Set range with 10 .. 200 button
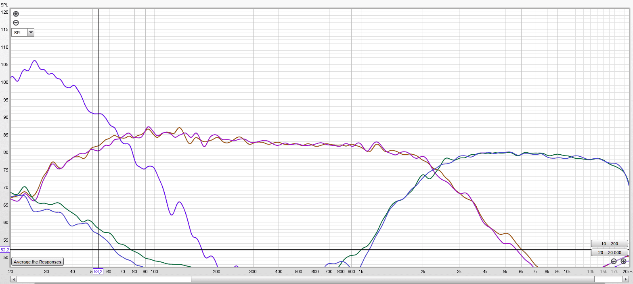This screenshot has height=284, width=633. 610,244
